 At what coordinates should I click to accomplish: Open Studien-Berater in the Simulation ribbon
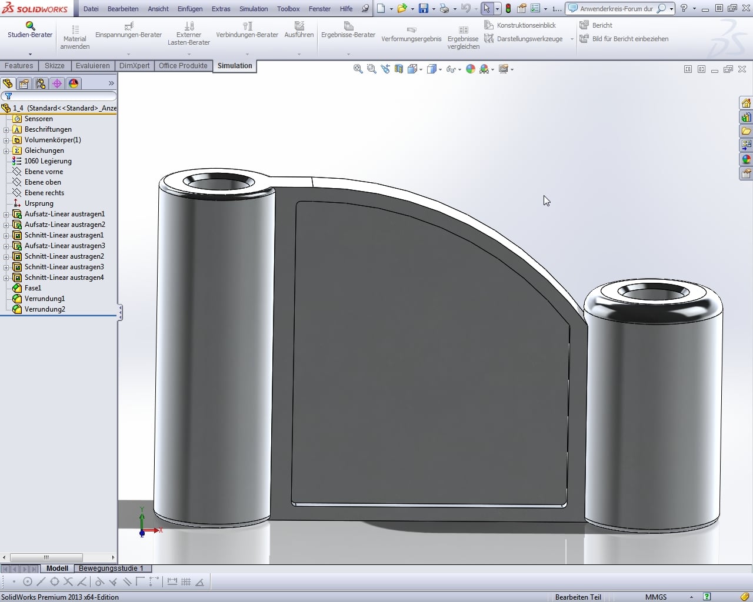(x=30, y=30)
